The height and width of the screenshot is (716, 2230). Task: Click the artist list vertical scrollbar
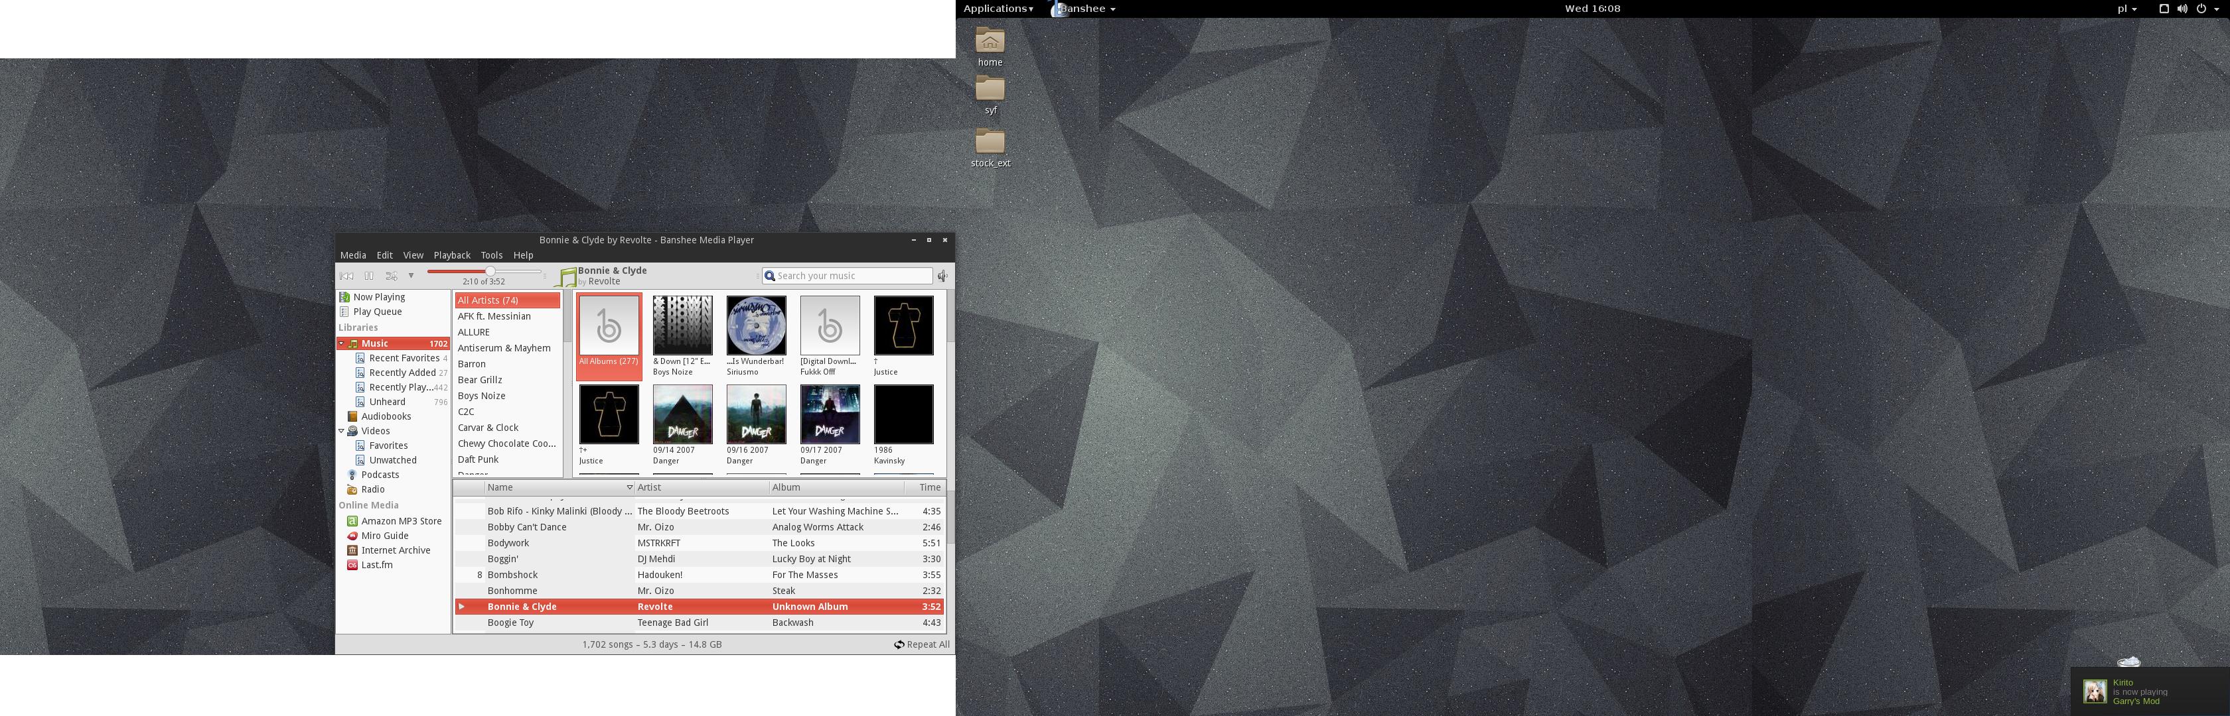click(567, 383)
